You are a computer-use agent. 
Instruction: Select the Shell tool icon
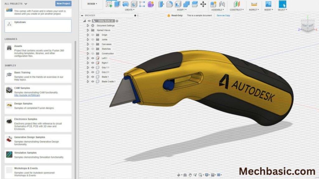click(x=178, y=4)
